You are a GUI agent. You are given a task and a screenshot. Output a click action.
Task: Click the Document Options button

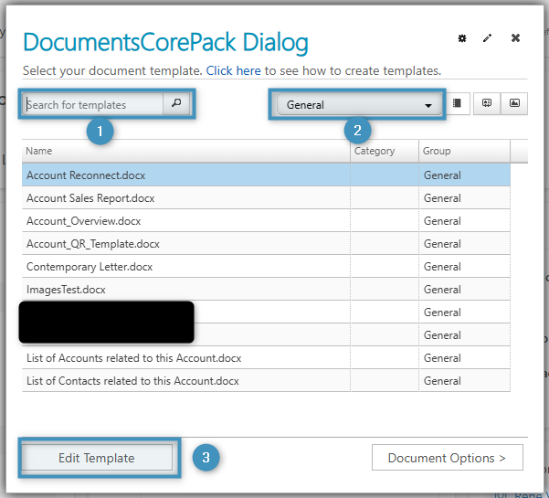447,458
